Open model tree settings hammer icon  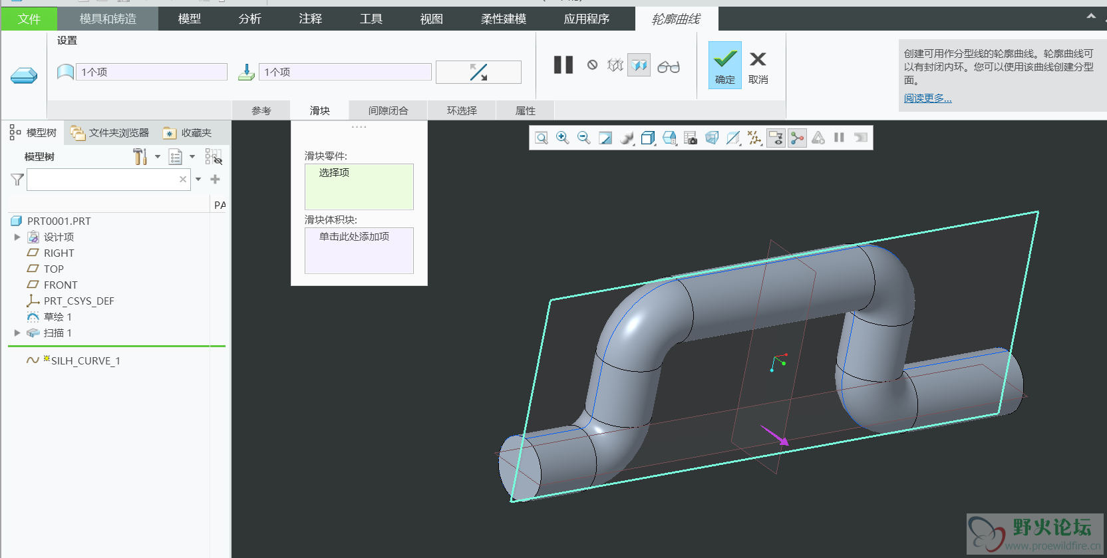140,157
